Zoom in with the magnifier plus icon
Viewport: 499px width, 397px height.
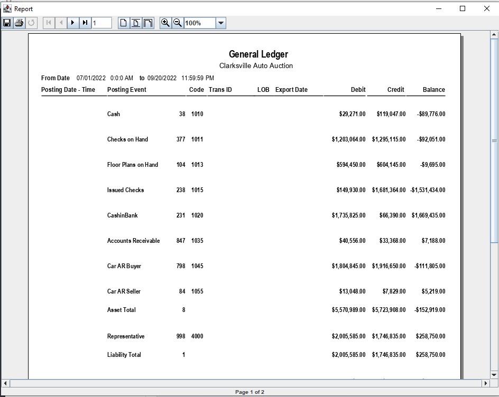pos(165,23)
